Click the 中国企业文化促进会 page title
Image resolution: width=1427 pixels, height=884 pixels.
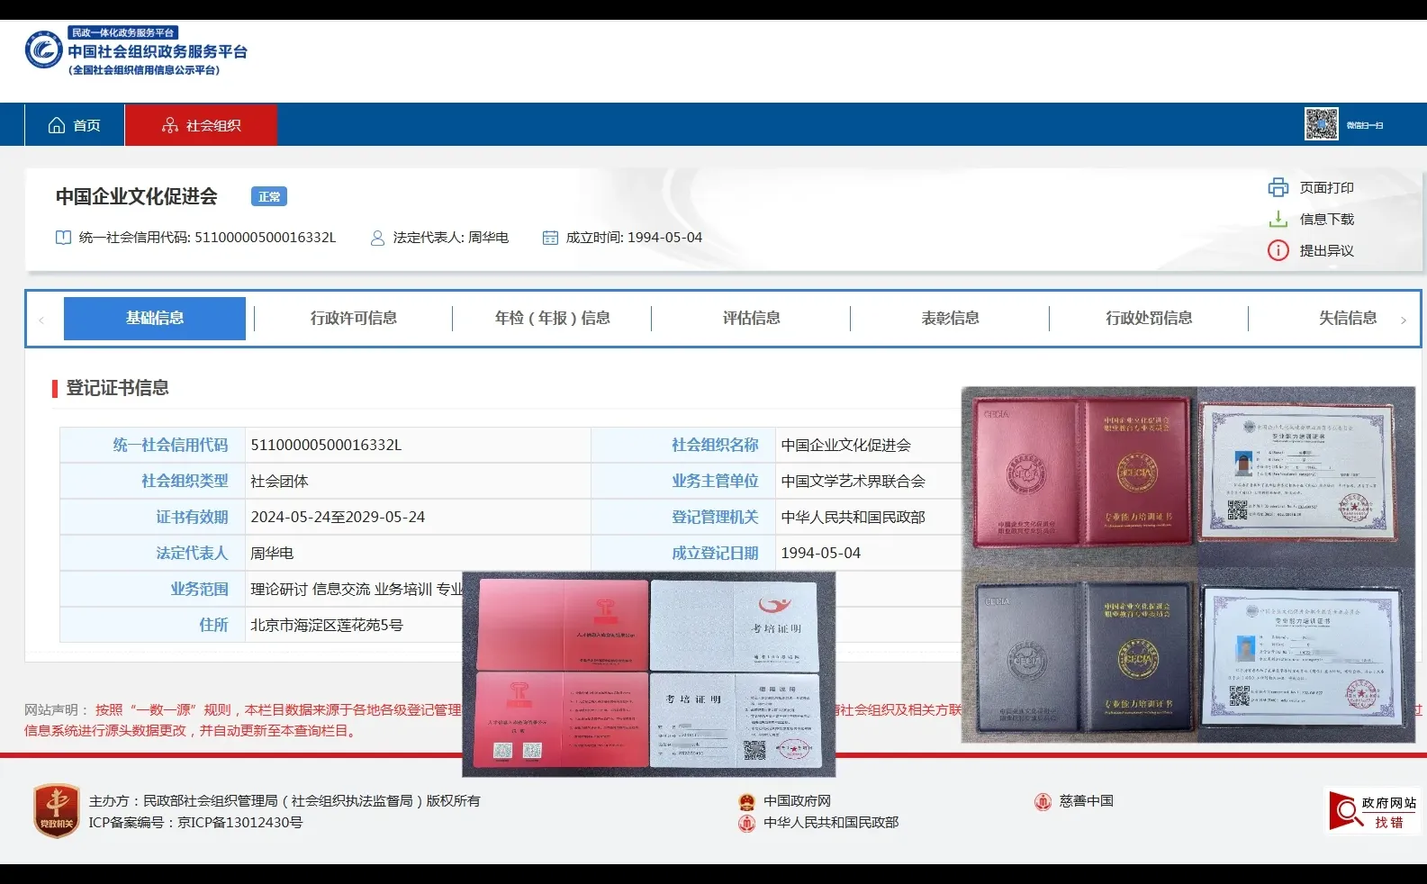click(x=137, y=196)
